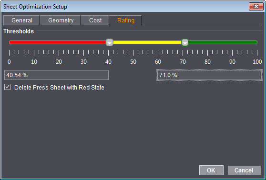266x180 pixels.
Task: Dismiss the dialog with Cancel
Action: [x=244, y=170]
